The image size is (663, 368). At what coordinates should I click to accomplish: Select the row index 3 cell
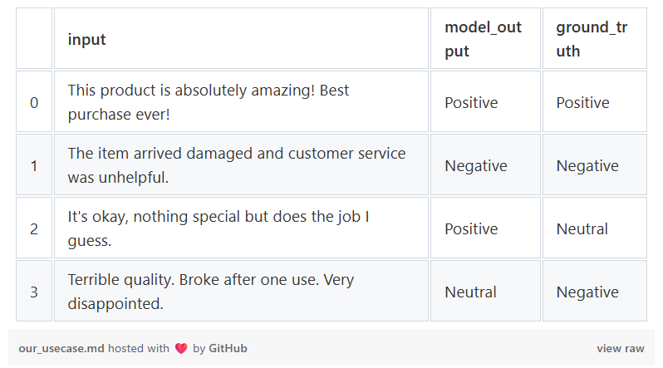[x=34, y=292]
